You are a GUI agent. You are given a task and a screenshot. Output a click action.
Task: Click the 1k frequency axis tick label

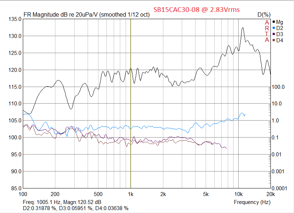(131, 194)
